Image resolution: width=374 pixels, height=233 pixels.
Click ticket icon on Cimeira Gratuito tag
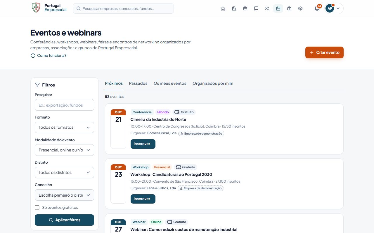[x=177, y=112]
